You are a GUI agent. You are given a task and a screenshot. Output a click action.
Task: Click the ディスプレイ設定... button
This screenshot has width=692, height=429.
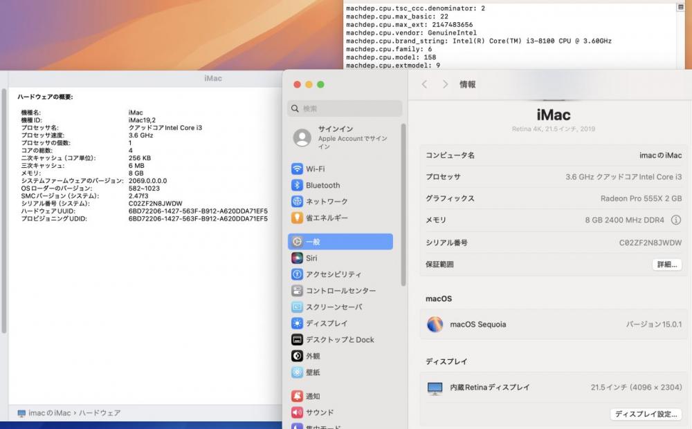[646, 414]
